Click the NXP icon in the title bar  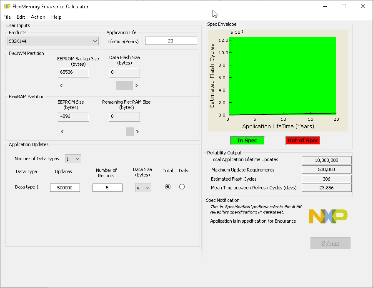[7, 6]
